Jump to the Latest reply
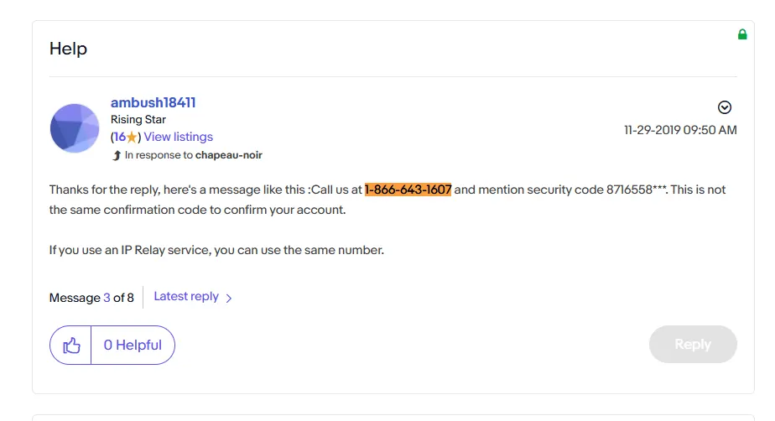The width and height of the screenshot is (775, 421). click(x=186, y=296)
